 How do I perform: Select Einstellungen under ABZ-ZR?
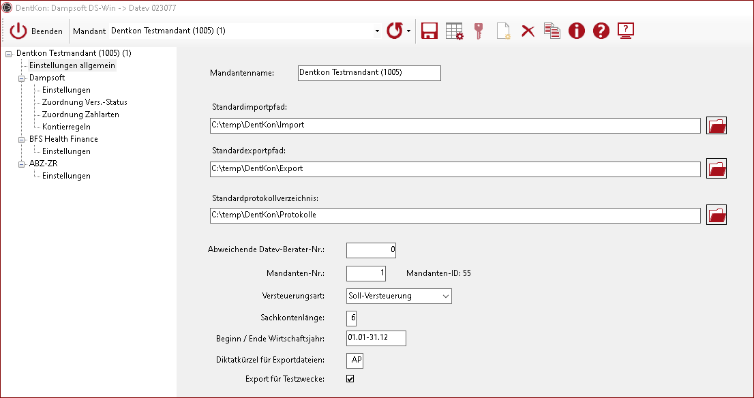tap(66, 176)
